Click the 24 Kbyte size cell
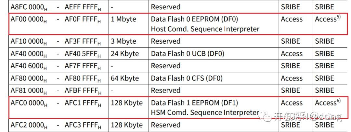The width and height of the screenshot is (351, 132). (125, 54)
